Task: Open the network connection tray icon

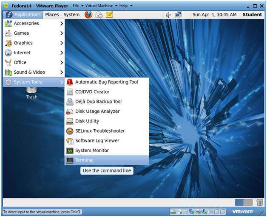Action: (x=178, y=15)
